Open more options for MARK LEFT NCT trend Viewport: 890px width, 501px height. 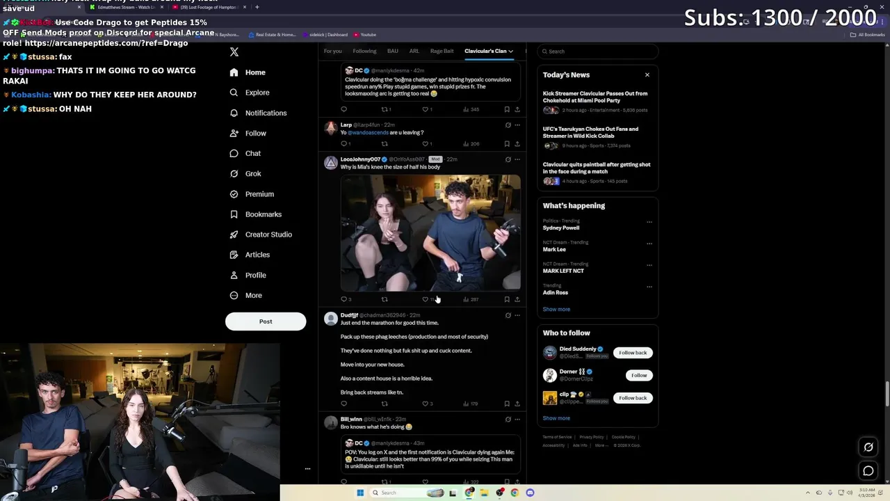[649, 265]
